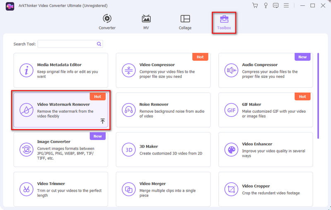
Task: Click the 3D Maker icon
Action: tap(129, 150)
